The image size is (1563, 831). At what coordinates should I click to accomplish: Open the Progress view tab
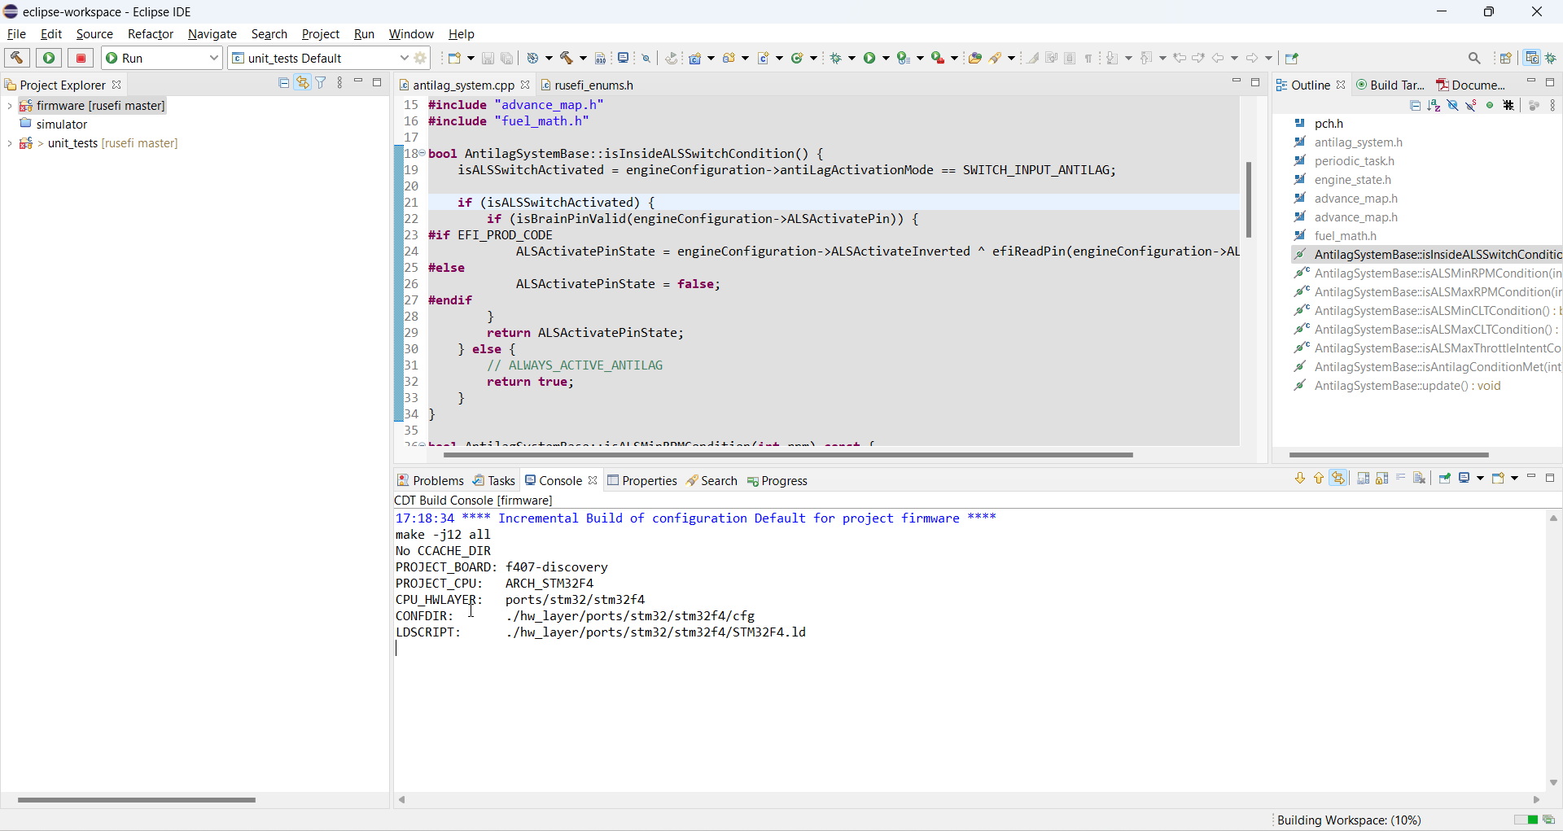(x=777, y=480)
